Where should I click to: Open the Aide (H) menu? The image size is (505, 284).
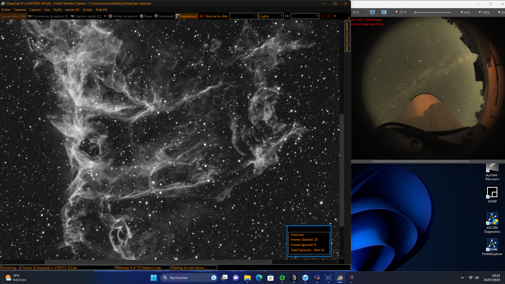(101, 10)
